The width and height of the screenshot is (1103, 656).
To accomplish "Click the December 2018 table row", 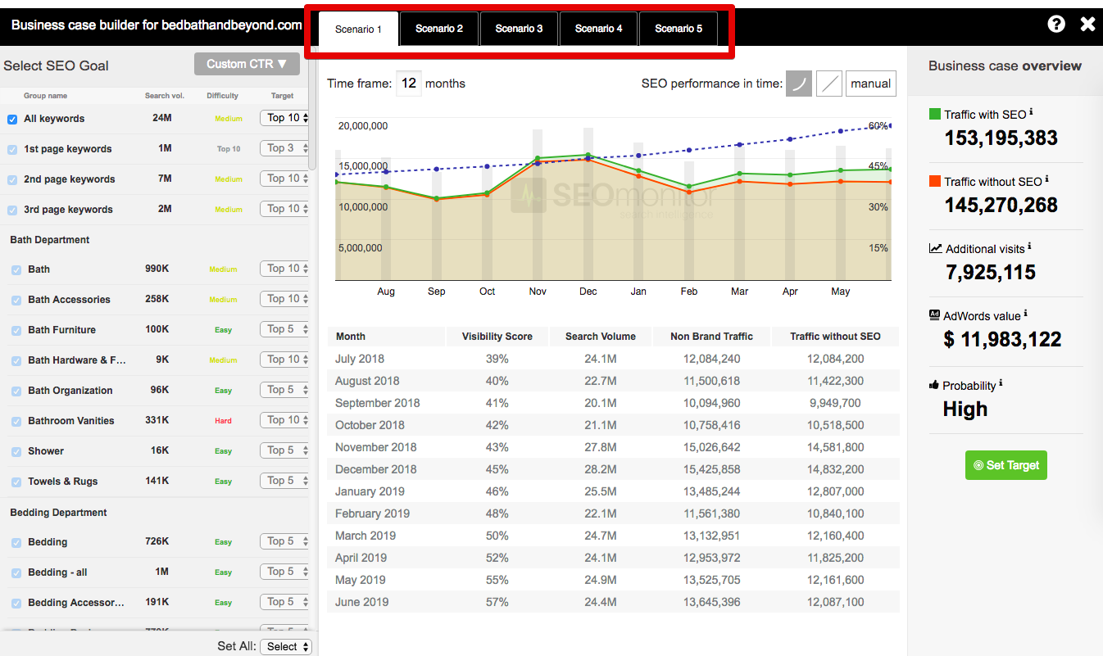I will (x=613, y=469).
